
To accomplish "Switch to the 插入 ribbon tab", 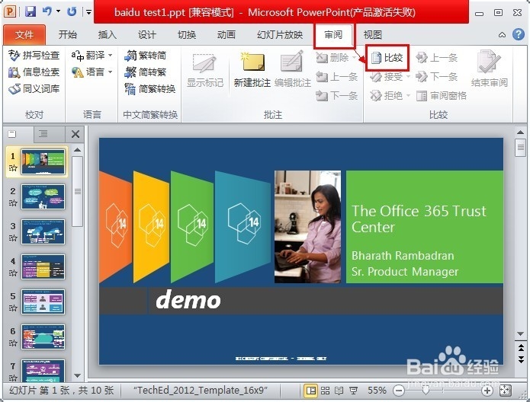I will (108, 34).
